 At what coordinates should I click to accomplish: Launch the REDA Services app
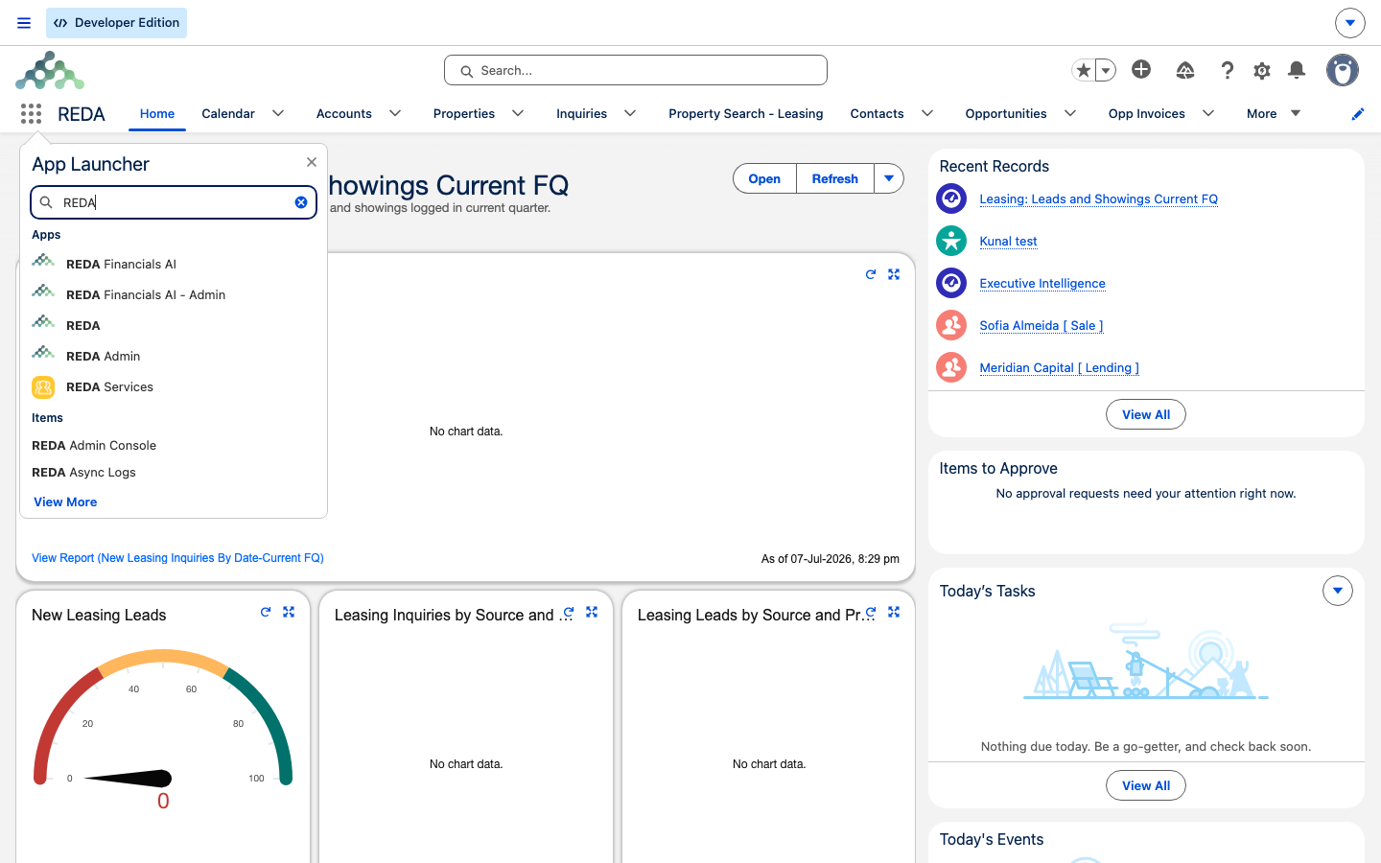pos(174,386)
